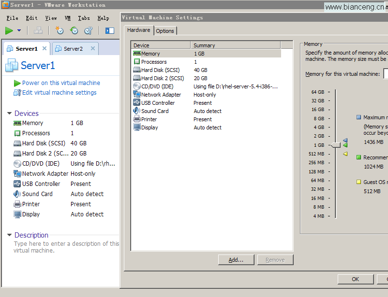This screenshot has height=297, width=388.
Task: Select Sound Card in hardware device list
Action: (207, 111)
